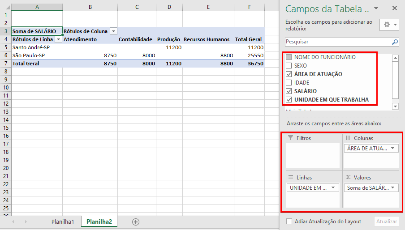The width and height of the screenshot is (405, 230).
Task: Close the Campos da Tabela pane
Action: click(x=395, y=8)
